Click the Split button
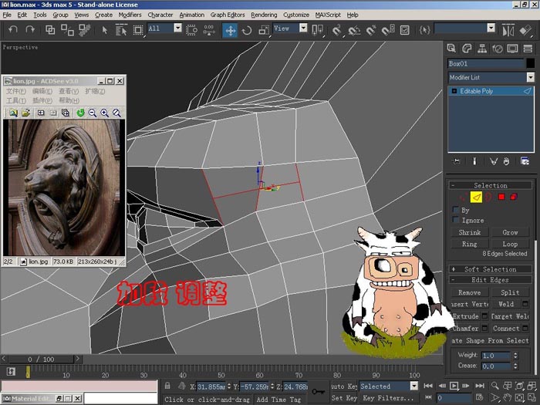The width and height of the screenshot is (540, 405). tap(510, 292)
